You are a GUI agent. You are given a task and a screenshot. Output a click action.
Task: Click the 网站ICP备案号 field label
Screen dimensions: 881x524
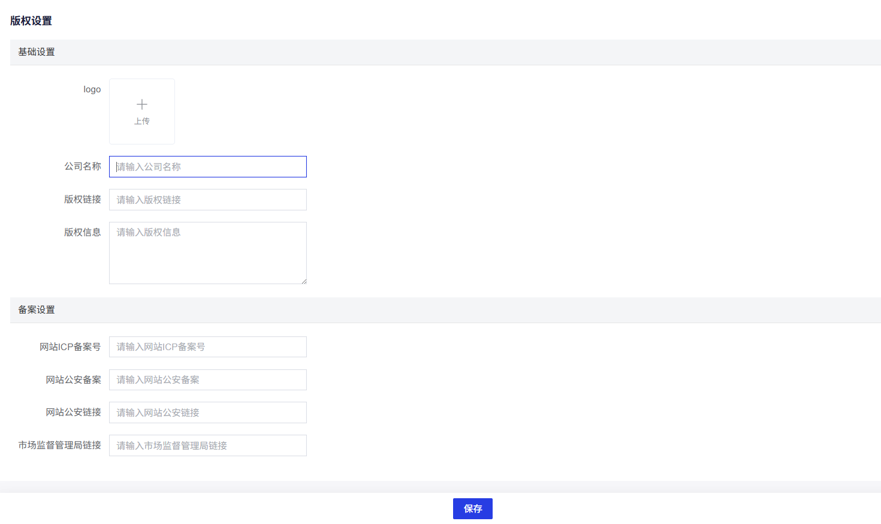[70, 347]
